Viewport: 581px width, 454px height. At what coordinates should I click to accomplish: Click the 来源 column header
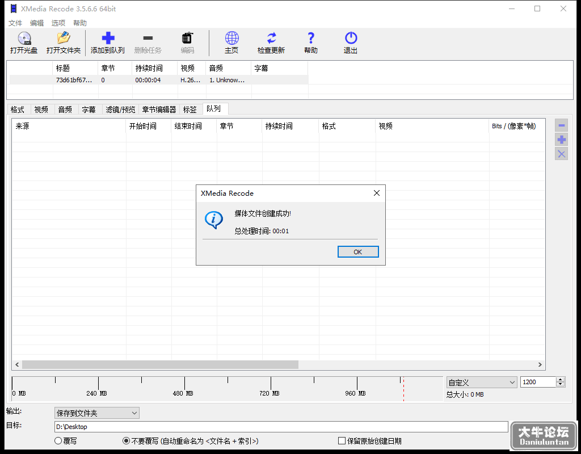point(69,126)
